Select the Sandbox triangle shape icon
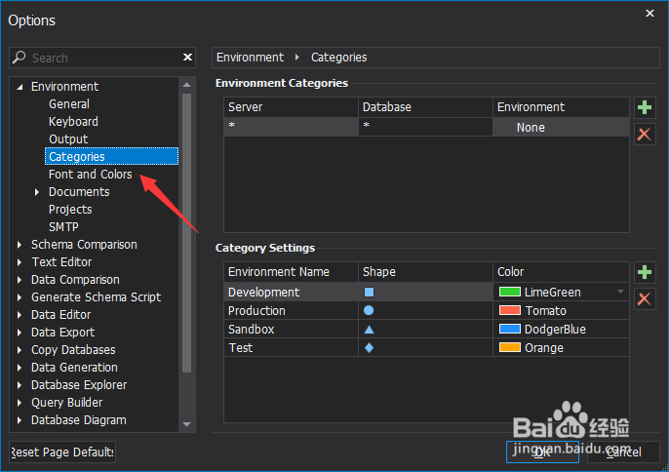 pos(369,330)
